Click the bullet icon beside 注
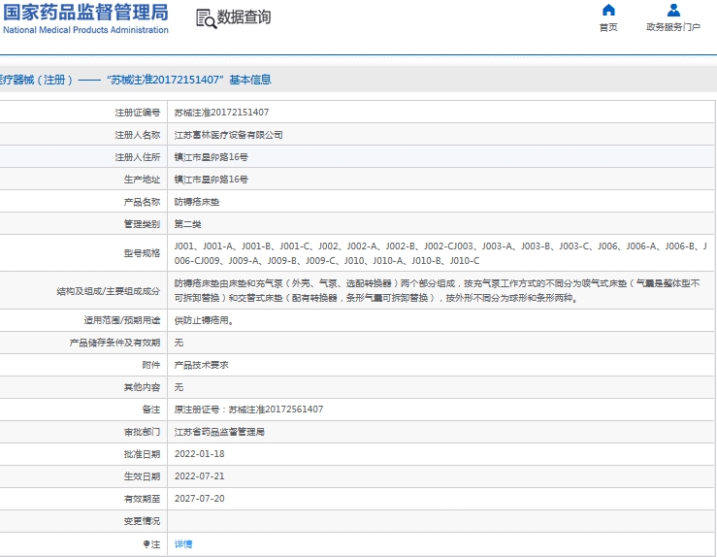717x557 pixels. click(147, 544)
